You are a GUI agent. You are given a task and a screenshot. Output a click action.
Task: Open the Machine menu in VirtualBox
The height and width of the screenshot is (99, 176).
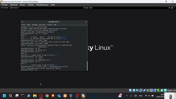[x=14, y=5]
